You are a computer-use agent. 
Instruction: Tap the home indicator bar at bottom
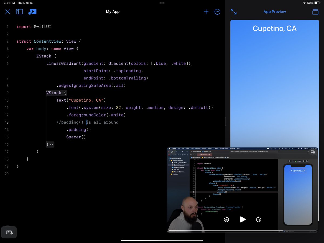162,239
